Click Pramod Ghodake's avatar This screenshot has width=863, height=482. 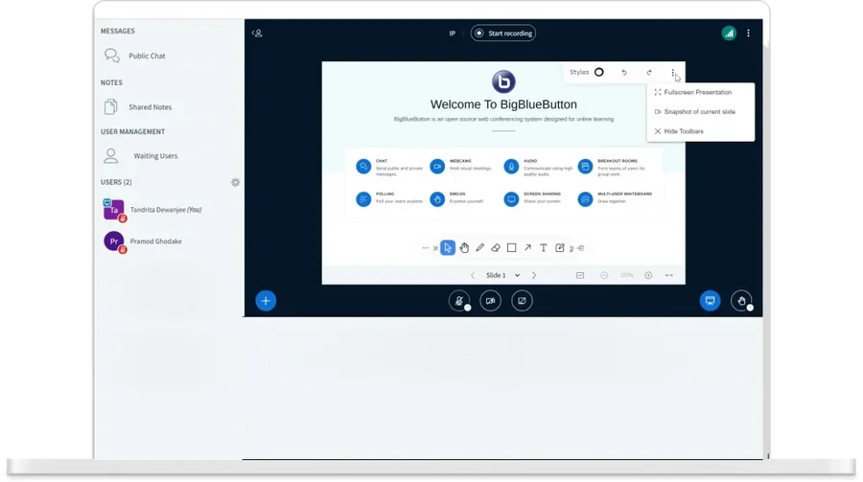(114, 241)
